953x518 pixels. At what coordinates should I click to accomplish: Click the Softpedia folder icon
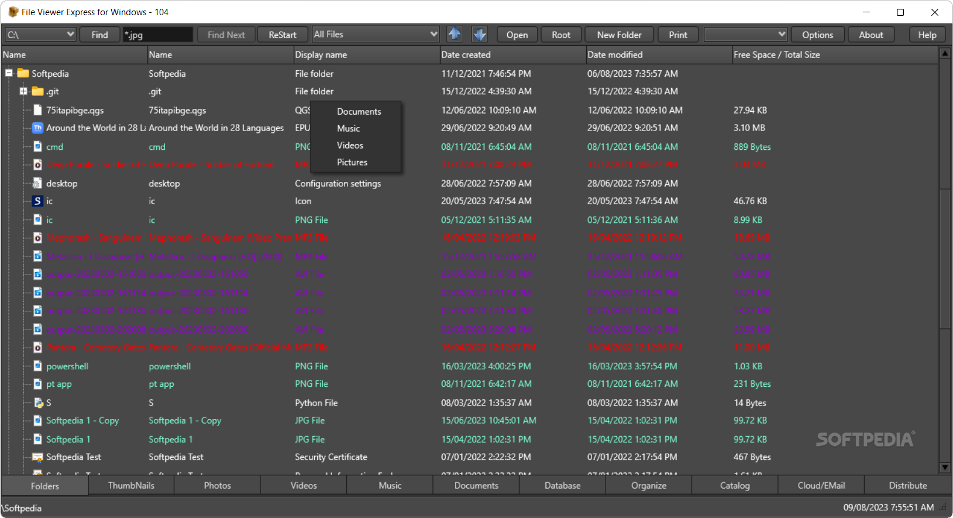click(x=23, y=73)
